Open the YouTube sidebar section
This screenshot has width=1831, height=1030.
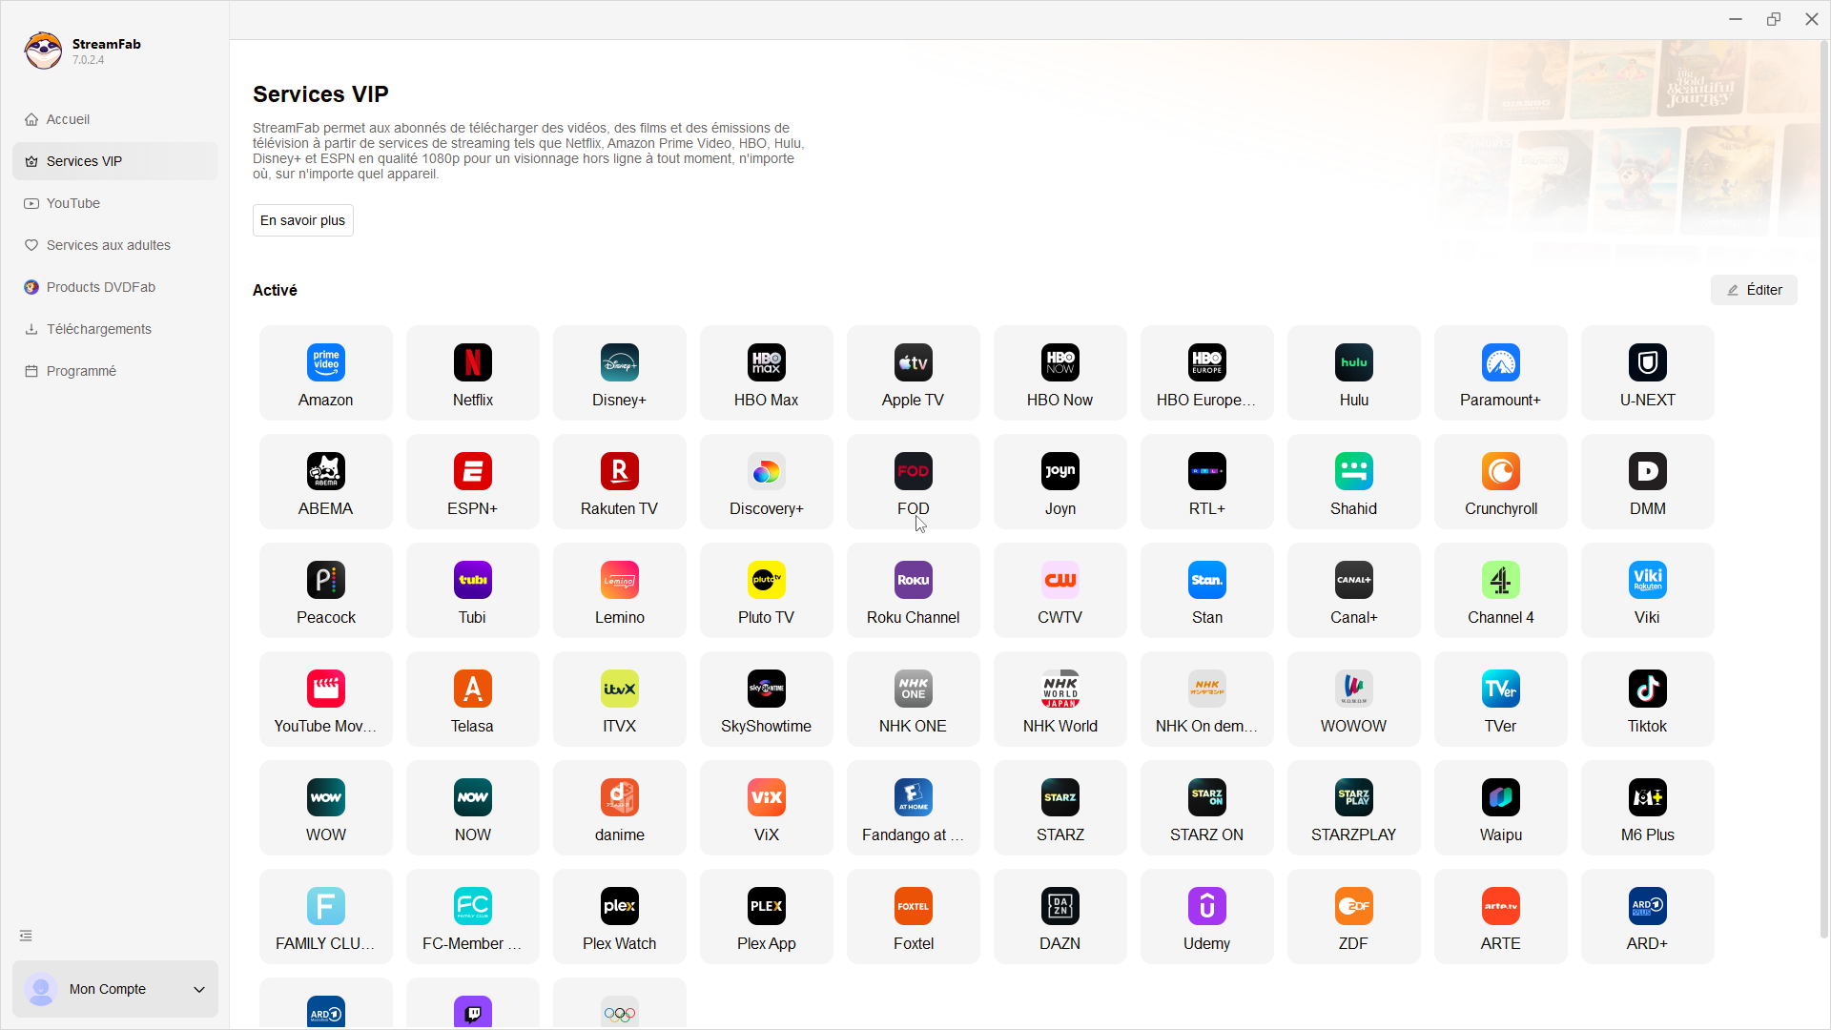pos(115,203)
